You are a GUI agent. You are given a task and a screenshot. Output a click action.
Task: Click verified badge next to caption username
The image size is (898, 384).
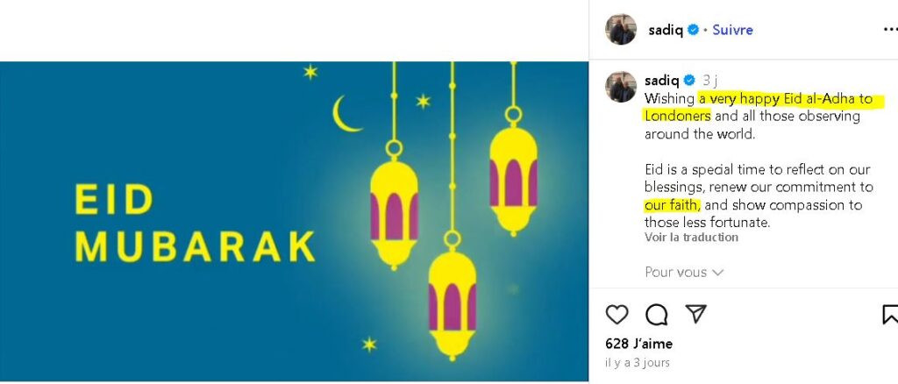pyautogui.click(x=689, y=80)
